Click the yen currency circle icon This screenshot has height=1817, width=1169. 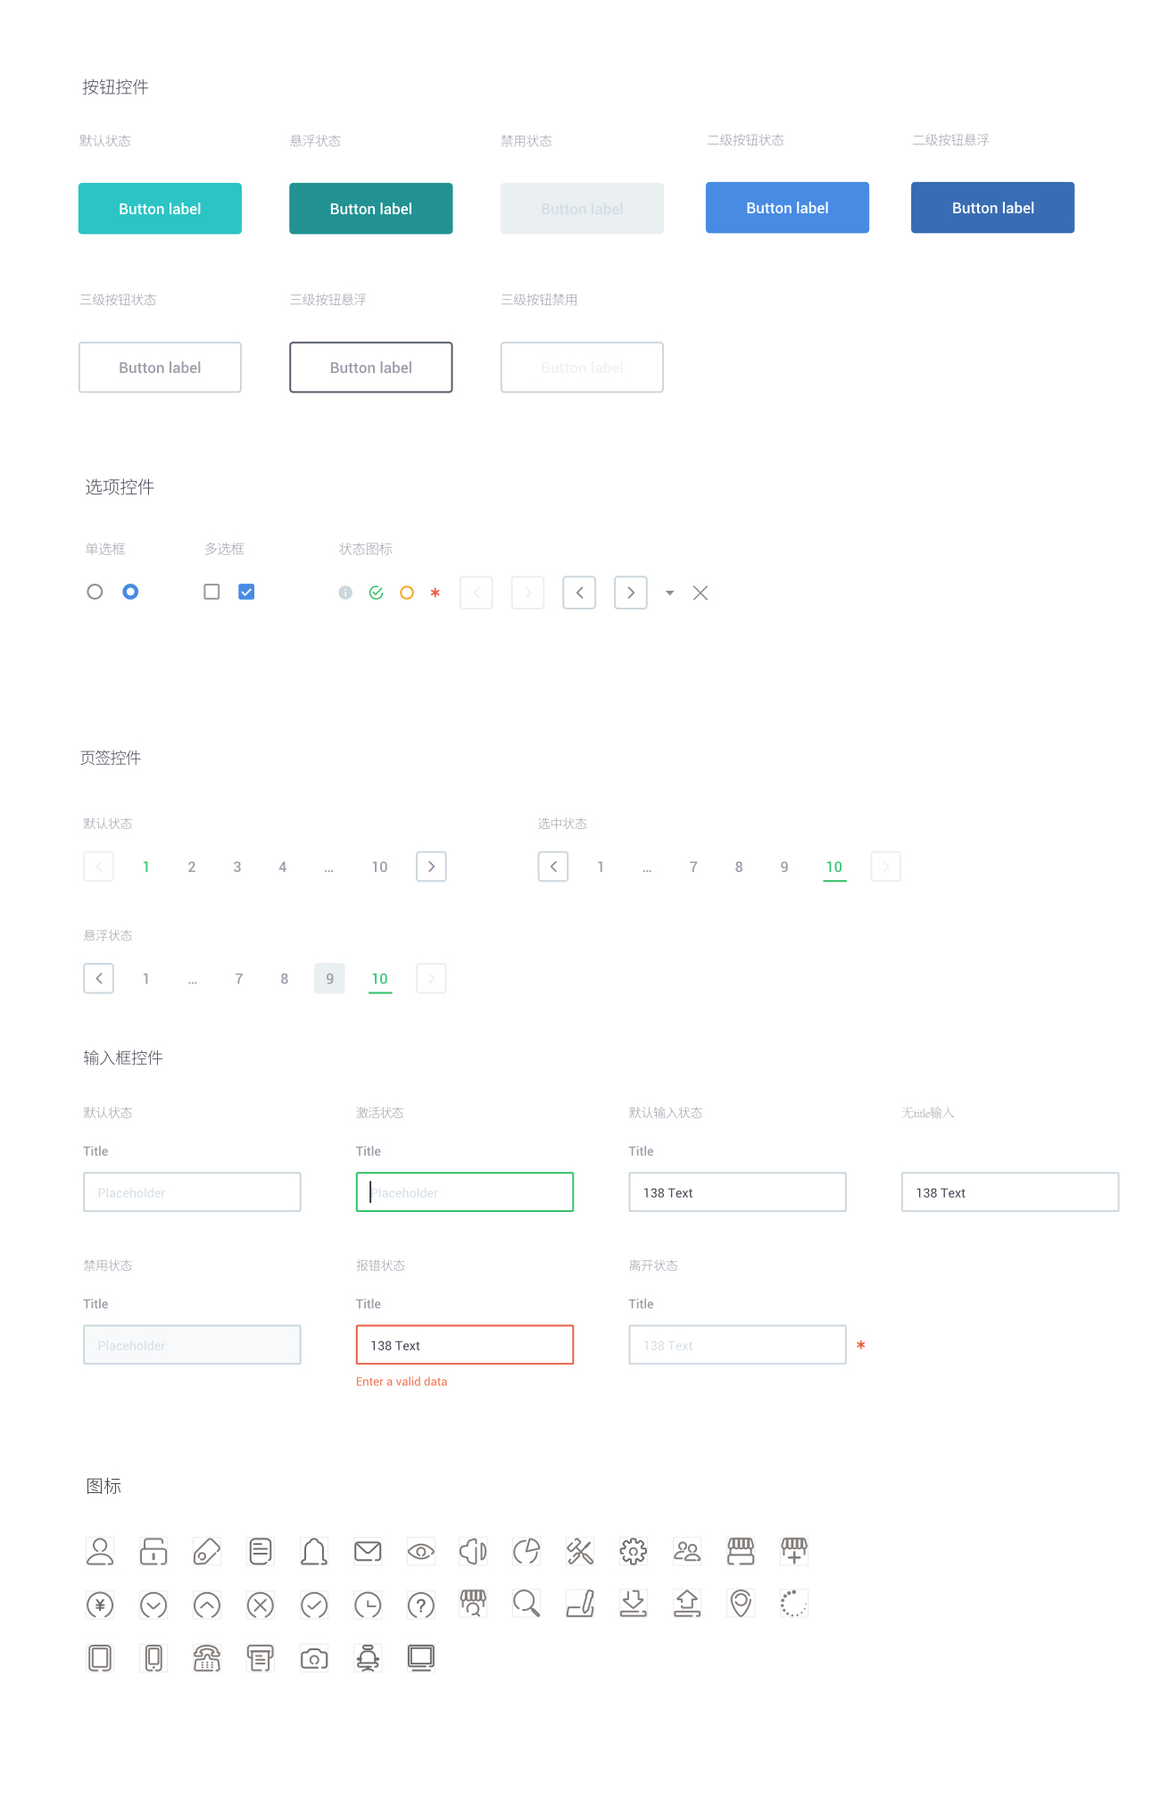point(100,1605)
